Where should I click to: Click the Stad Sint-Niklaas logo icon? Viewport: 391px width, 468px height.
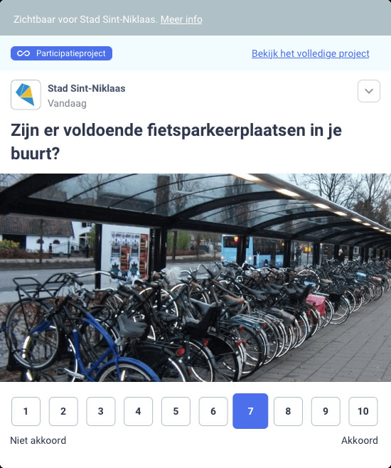coord(26,95)
